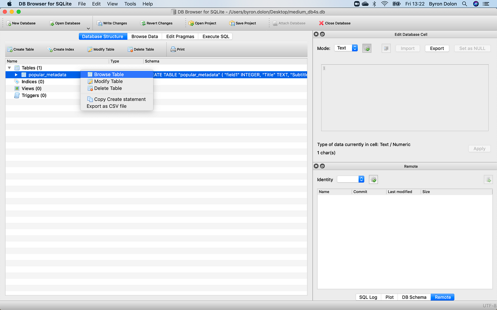Image resolution: width=497 pixels, height=310 pixels.
Task: Click the Create Index icon button
Action: click(x=61, y=50)
